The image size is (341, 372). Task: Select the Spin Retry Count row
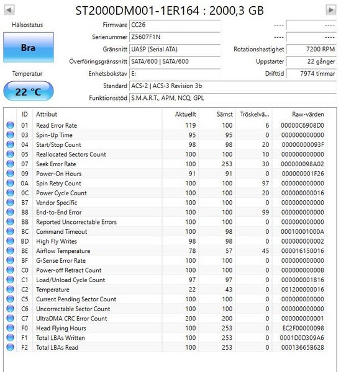(165, 183)
